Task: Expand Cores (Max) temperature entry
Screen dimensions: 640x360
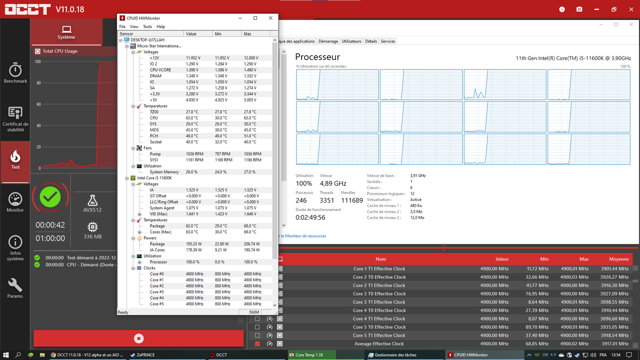Action: 139,232
